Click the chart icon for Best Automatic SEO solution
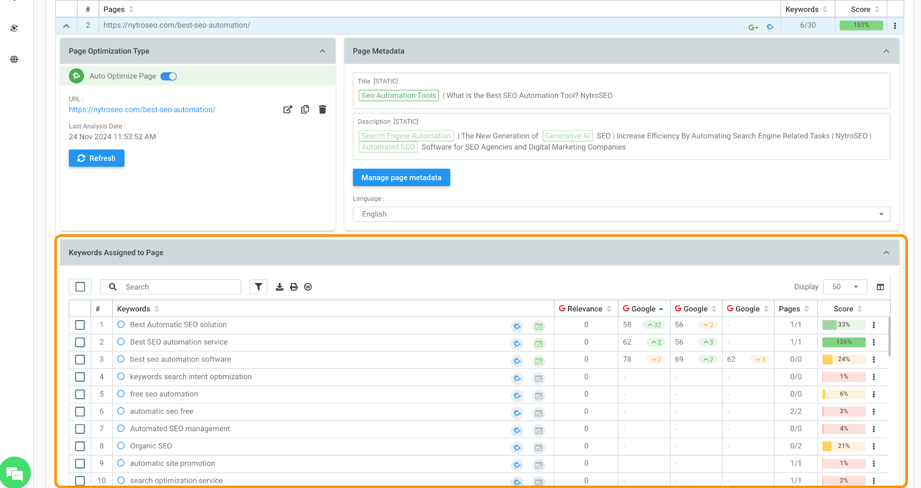921x488 pixels. [539, 326]
